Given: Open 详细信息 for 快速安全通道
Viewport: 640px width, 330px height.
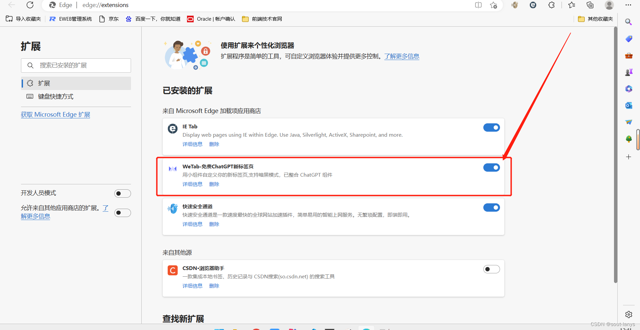Looking at the screenshot, I should tap(192, 224).
